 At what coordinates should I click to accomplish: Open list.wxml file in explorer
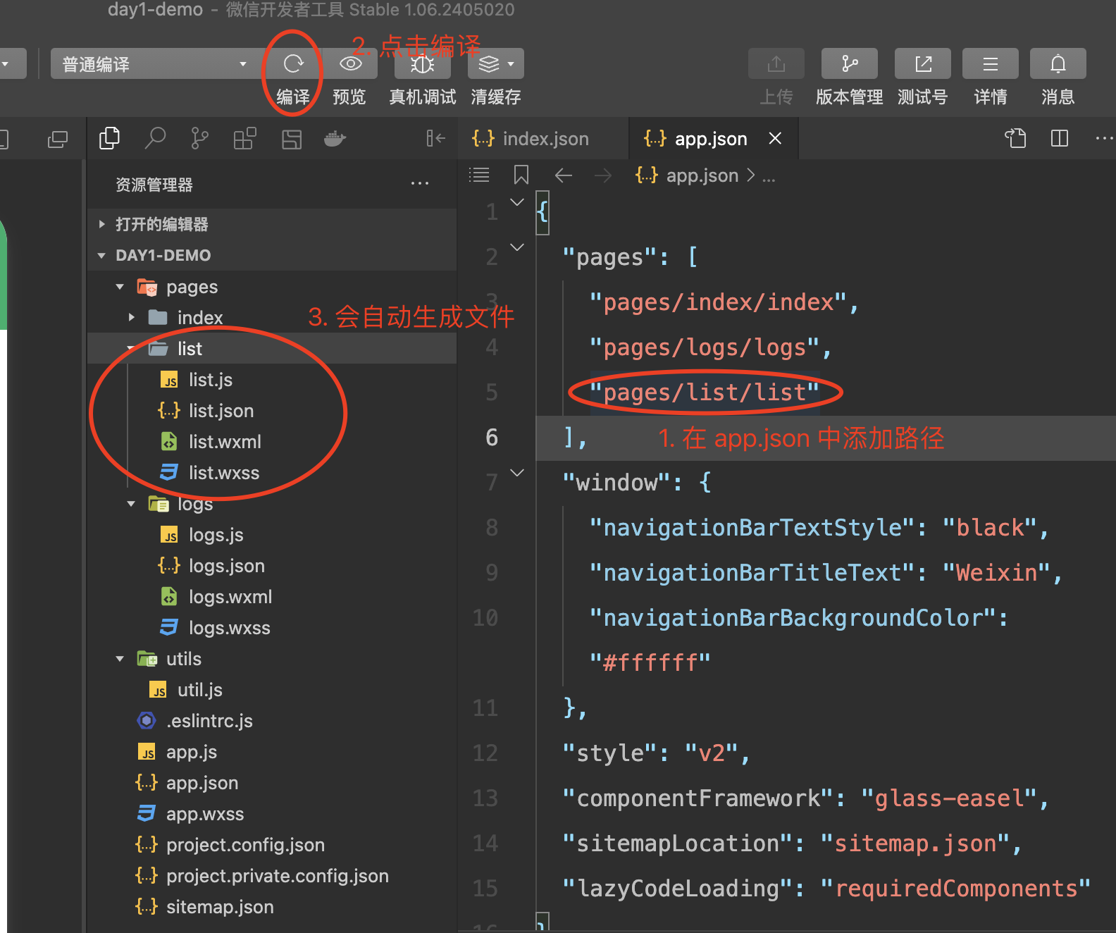pyautogui.click(x=224, y=442)
